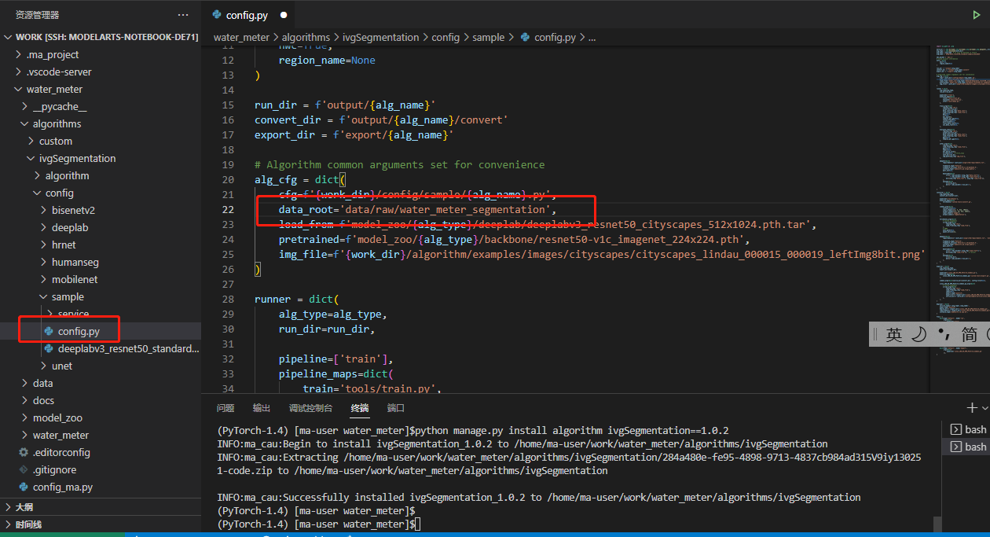Screen dimensions: 990x537
Task: Switch to the 终端 terminal tab
Action: (x=360, y=408)
